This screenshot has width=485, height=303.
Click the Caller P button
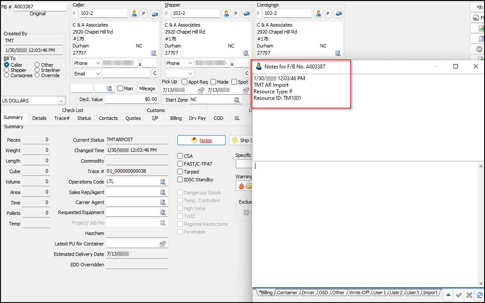144,14
